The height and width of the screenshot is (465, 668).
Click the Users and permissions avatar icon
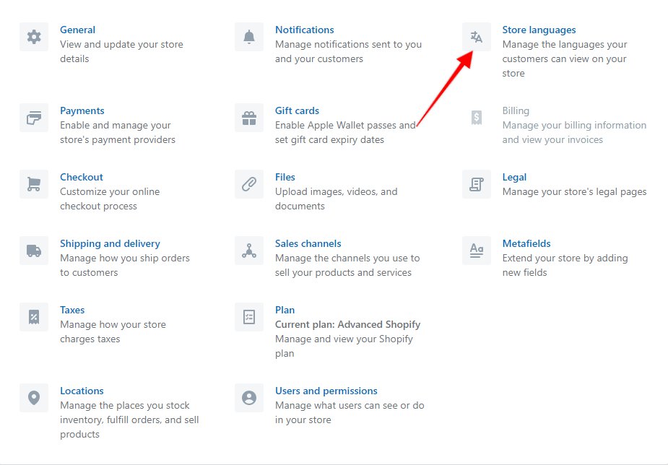tap(249, 398)
